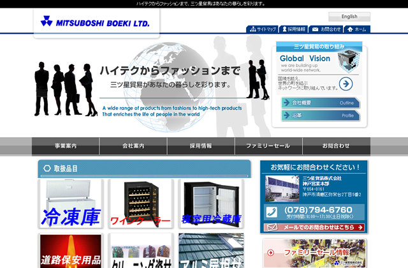The height and width of the screenshot is (268, 408).
Task: Open the アルミ屋根材 roofing product tile
Action: point(211,251)
